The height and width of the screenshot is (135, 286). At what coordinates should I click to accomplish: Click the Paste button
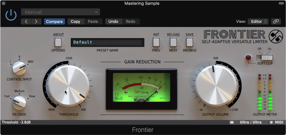point(93,21)
